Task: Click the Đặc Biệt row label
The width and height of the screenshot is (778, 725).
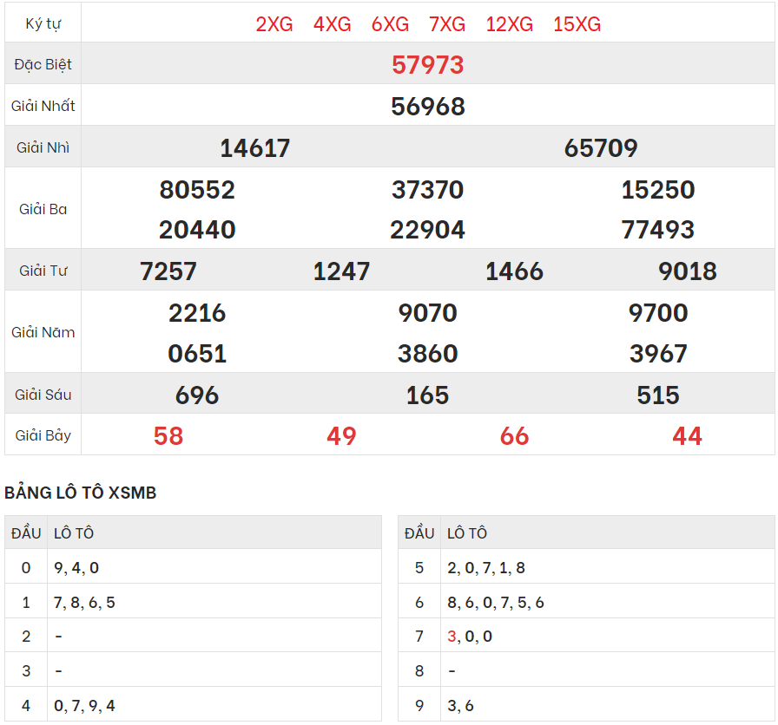Action: tap(43, 64)
